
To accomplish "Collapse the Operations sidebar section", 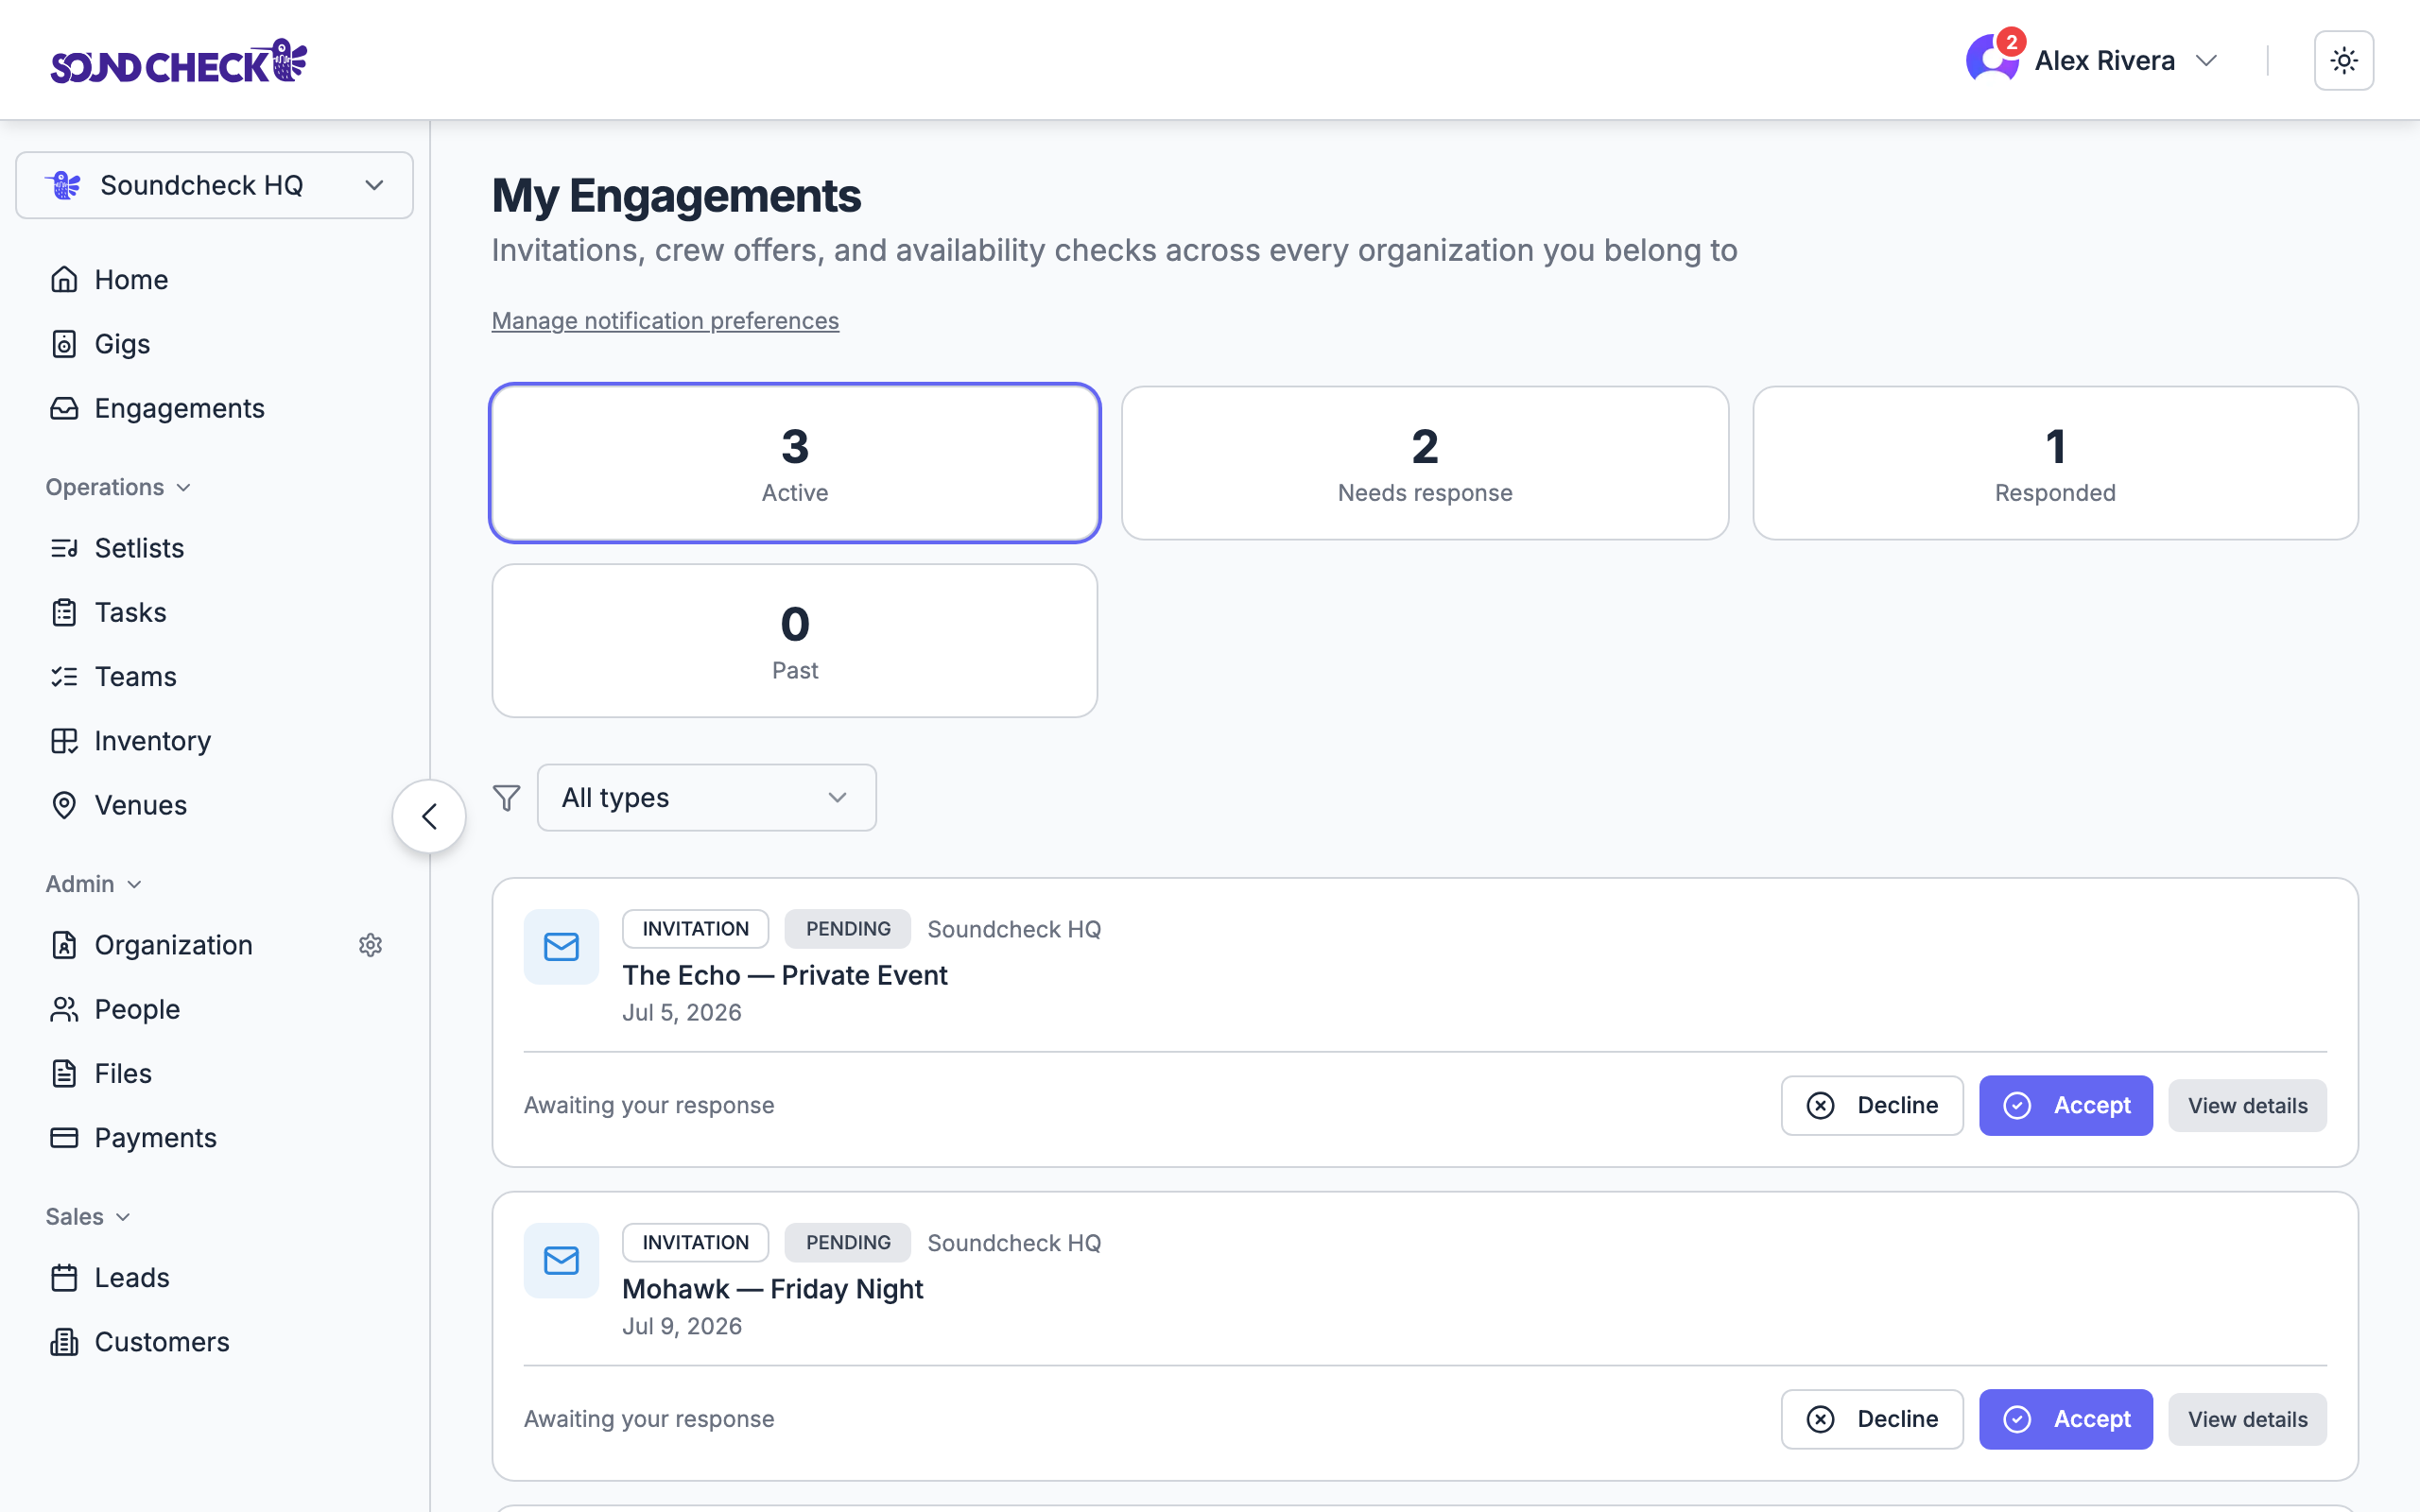I will [x=118, y=487].
